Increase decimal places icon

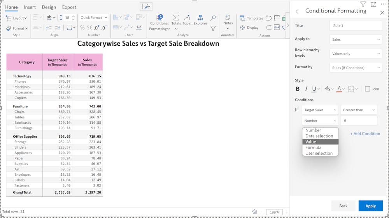(x=97, y=28)
